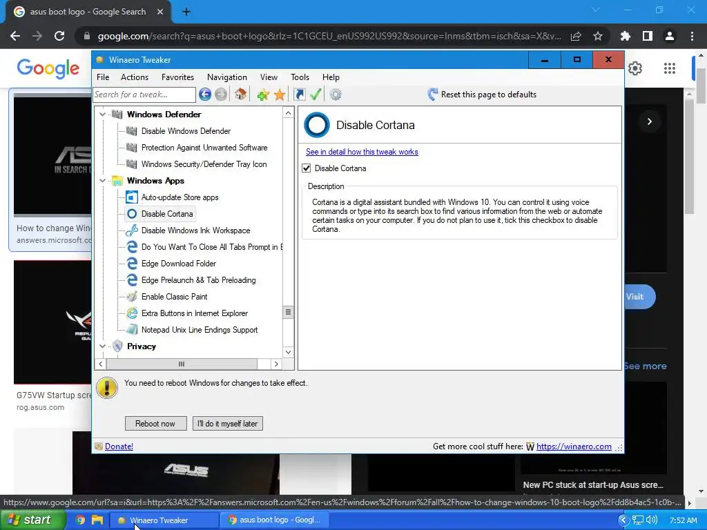Viewport: 707px width, 530px height.
Task: Open Chrome side panel icon
Action: (x=648, y=36)
